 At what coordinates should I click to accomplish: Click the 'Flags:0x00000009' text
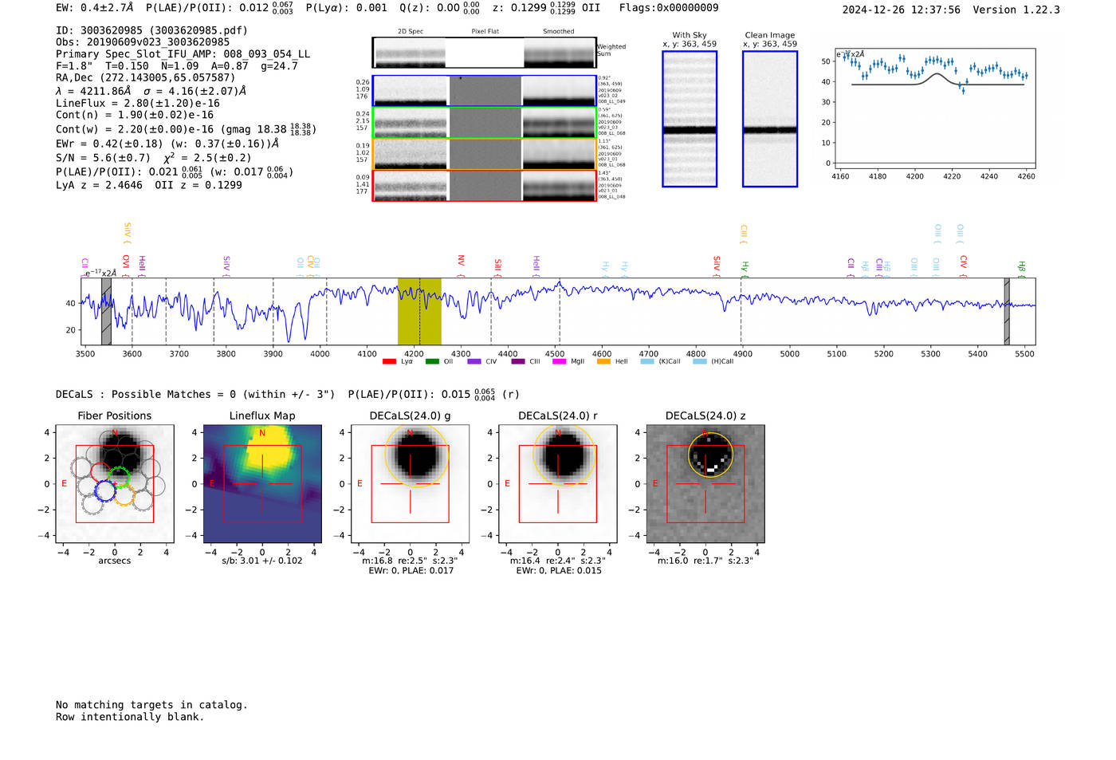point(669,8)
